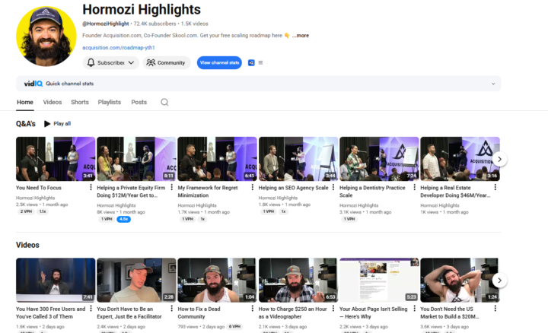548x333 pixels.
Task: Open options menu for Real Estate Developer video
Action: coord(495,188)
